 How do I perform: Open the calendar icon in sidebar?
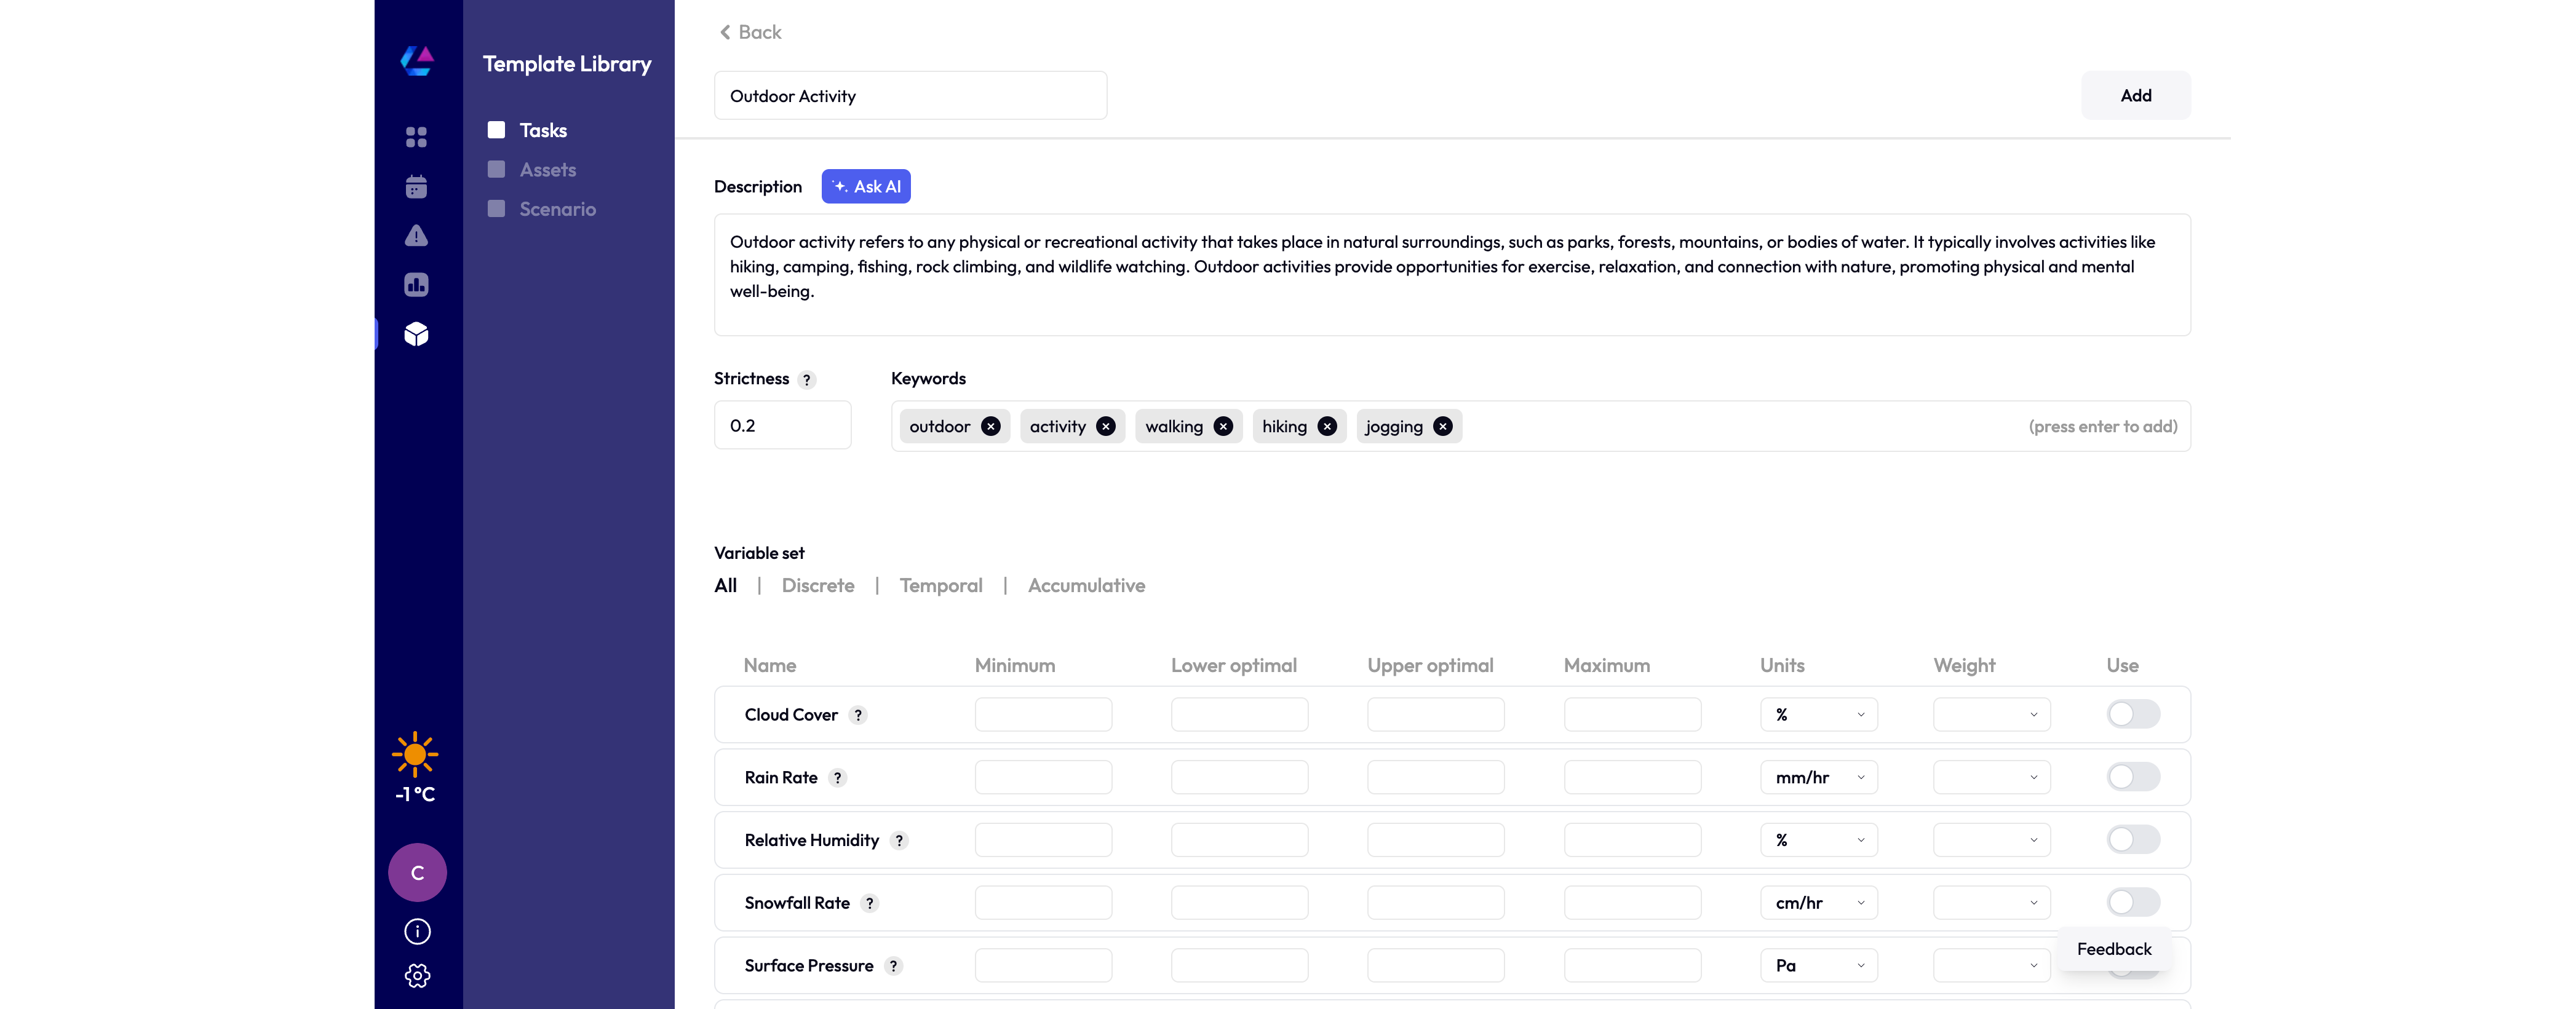416,187
